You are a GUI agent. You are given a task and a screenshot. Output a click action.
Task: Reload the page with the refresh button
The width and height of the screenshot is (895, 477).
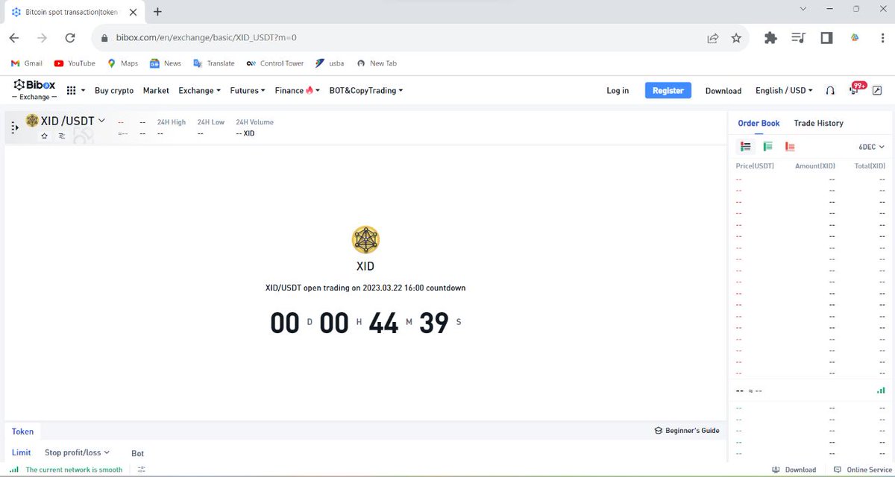click(x=70, y=37)
